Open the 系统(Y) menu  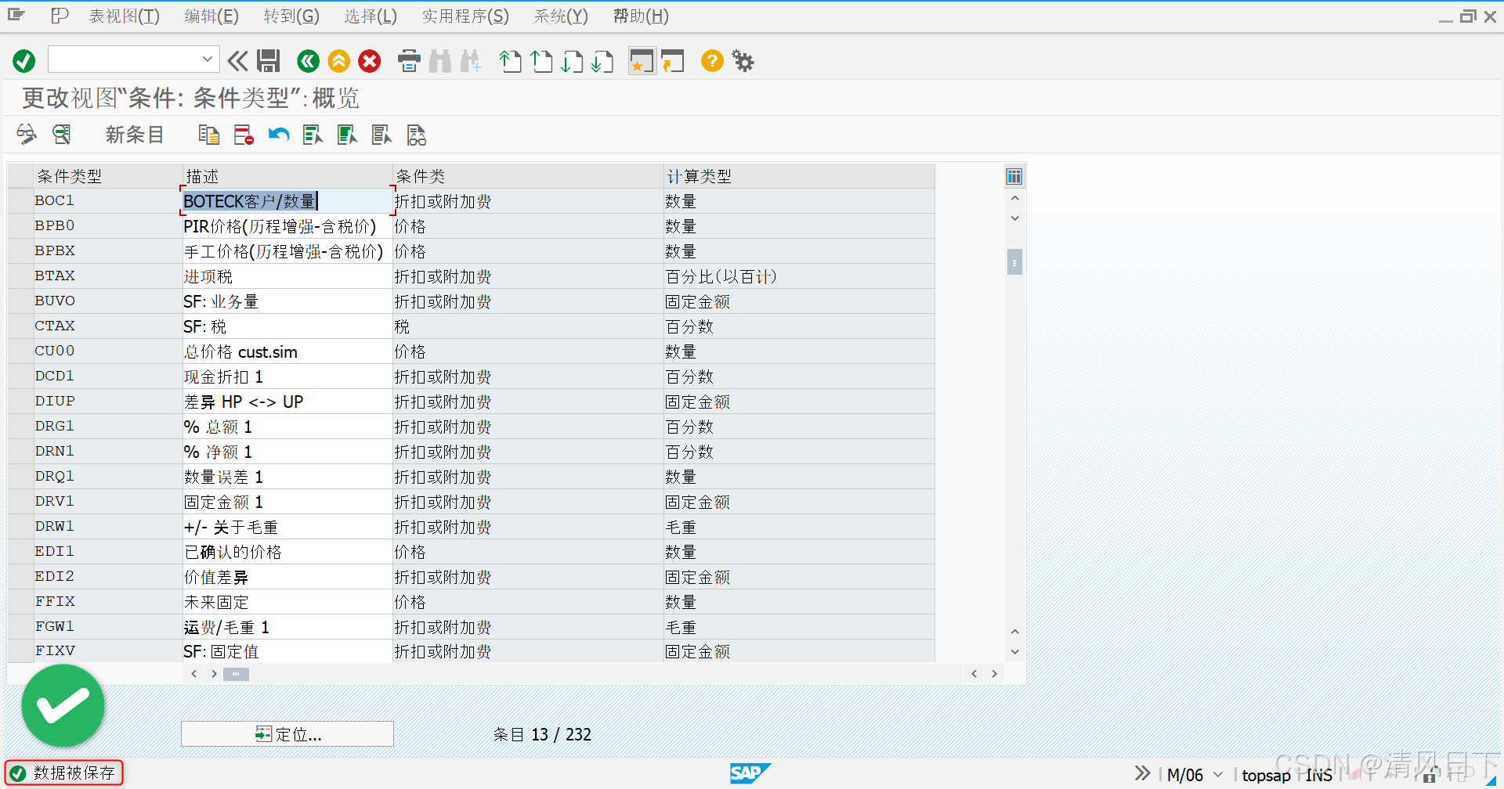[561, 16]
